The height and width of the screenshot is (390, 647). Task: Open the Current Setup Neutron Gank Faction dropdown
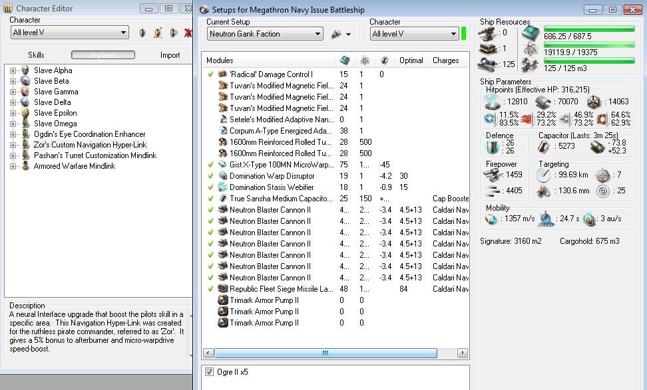click(x=265, y=34)
